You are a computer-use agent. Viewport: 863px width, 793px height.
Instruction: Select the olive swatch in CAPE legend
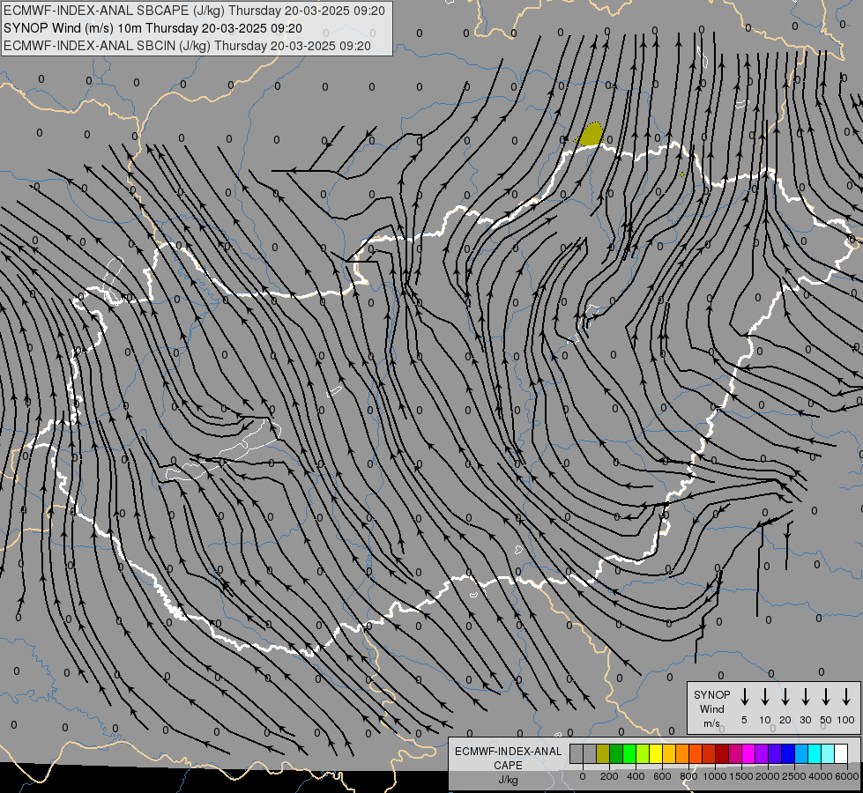click(x=603, y=753)
